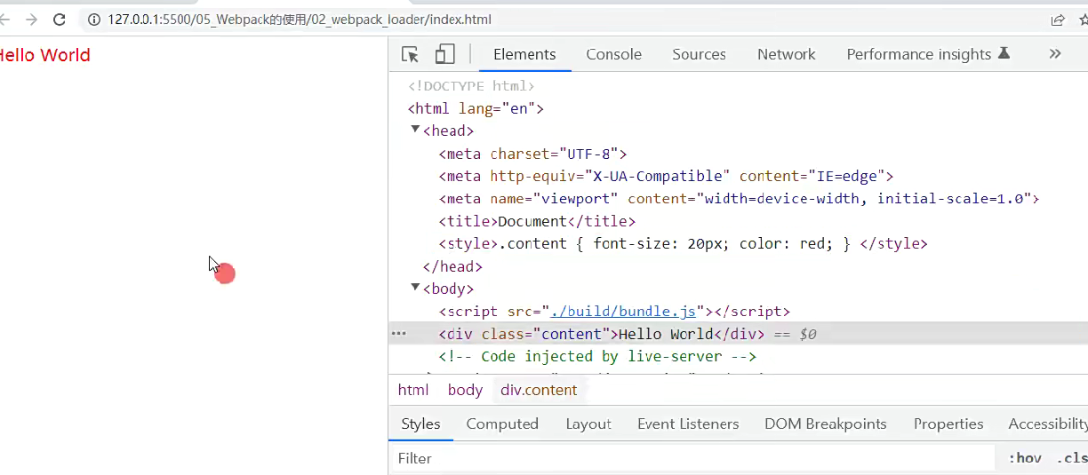Switch to the Computed pane tab
Screen dimensions: 1088x475
coord(502,424)
